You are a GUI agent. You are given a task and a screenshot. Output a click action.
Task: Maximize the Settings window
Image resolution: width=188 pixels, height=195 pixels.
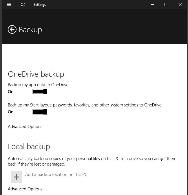click(166, 5)
